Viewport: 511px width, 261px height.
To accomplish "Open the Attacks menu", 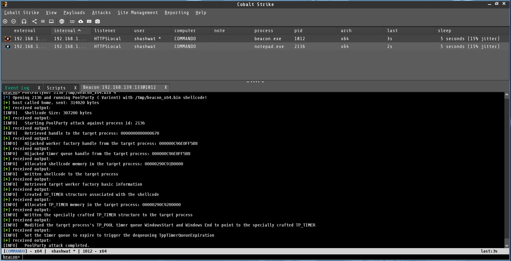I will click(x=101, y=13).
